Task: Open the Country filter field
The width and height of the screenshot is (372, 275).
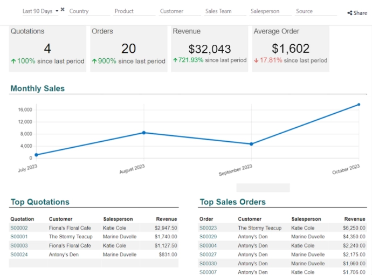Action: pyautogui.click(x=88, y=11)
